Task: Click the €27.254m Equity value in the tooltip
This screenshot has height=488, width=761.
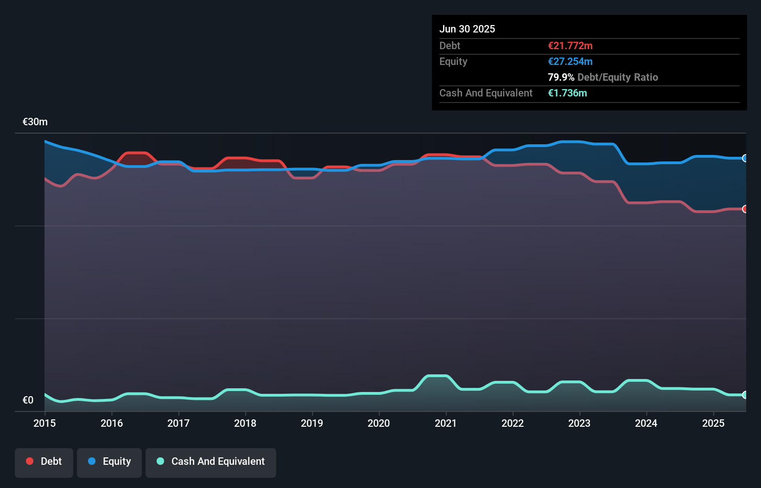Action: click(570, 61)
